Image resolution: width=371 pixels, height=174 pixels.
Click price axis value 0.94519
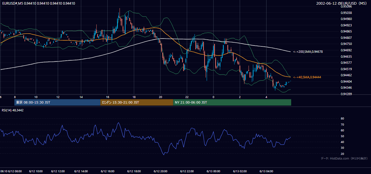point(346,69)
